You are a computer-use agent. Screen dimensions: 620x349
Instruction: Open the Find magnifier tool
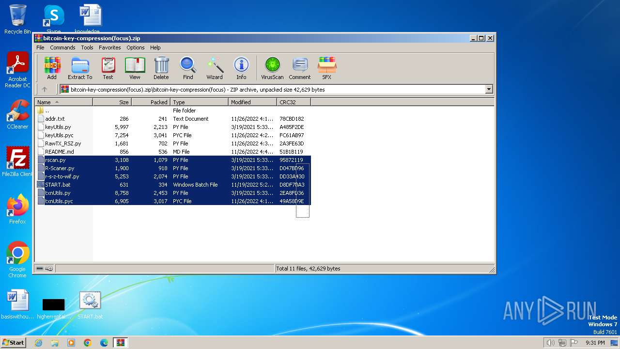188,68
